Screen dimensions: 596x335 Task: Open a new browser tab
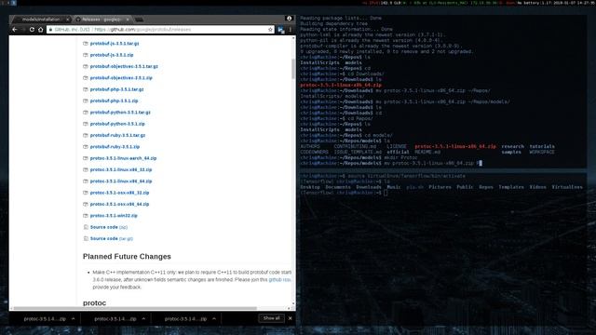click(x=139, y=20)
